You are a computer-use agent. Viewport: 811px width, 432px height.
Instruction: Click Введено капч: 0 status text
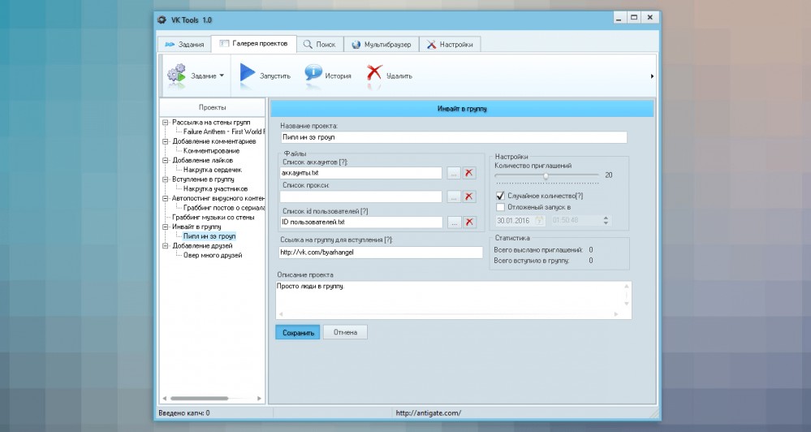tap(184, 413)
